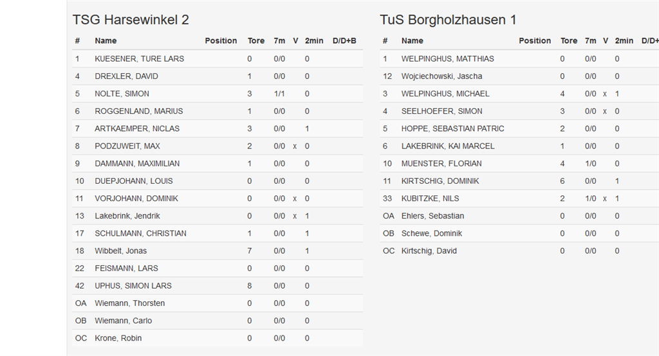The height and width of the screenshot is (356, 659).
Task: Click the D/D+B column header
Action: (x=344, y=40)
